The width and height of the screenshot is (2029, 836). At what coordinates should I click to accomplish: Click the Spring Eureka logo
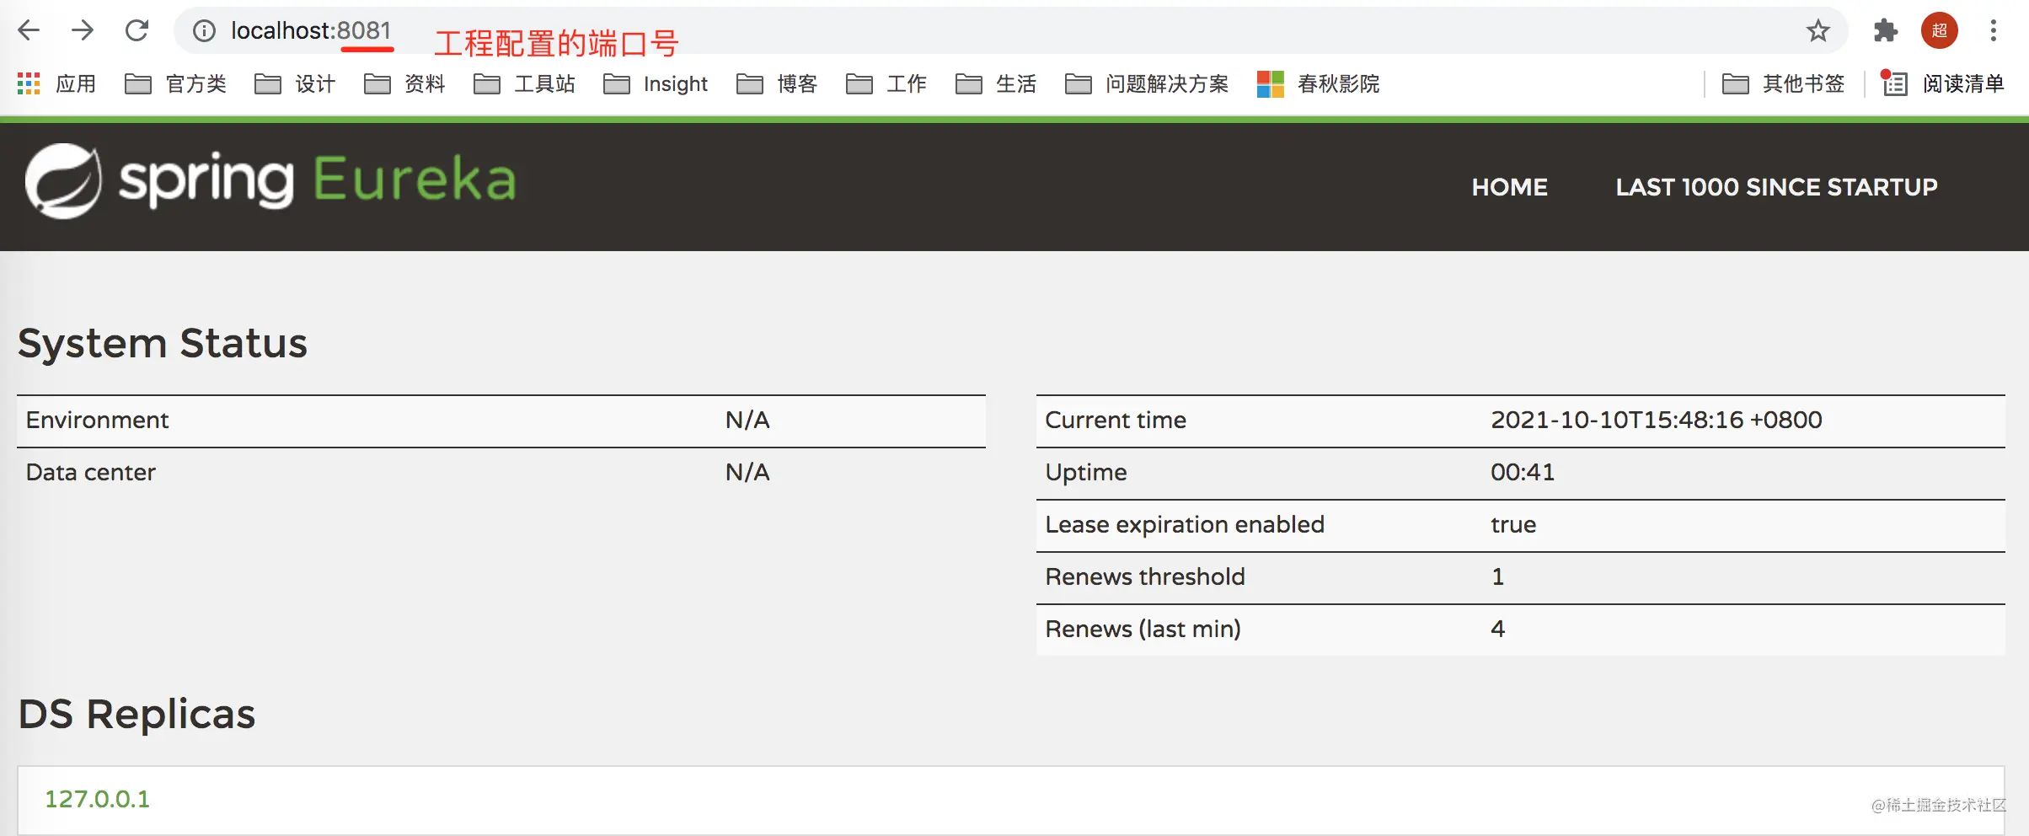[270, 180]
